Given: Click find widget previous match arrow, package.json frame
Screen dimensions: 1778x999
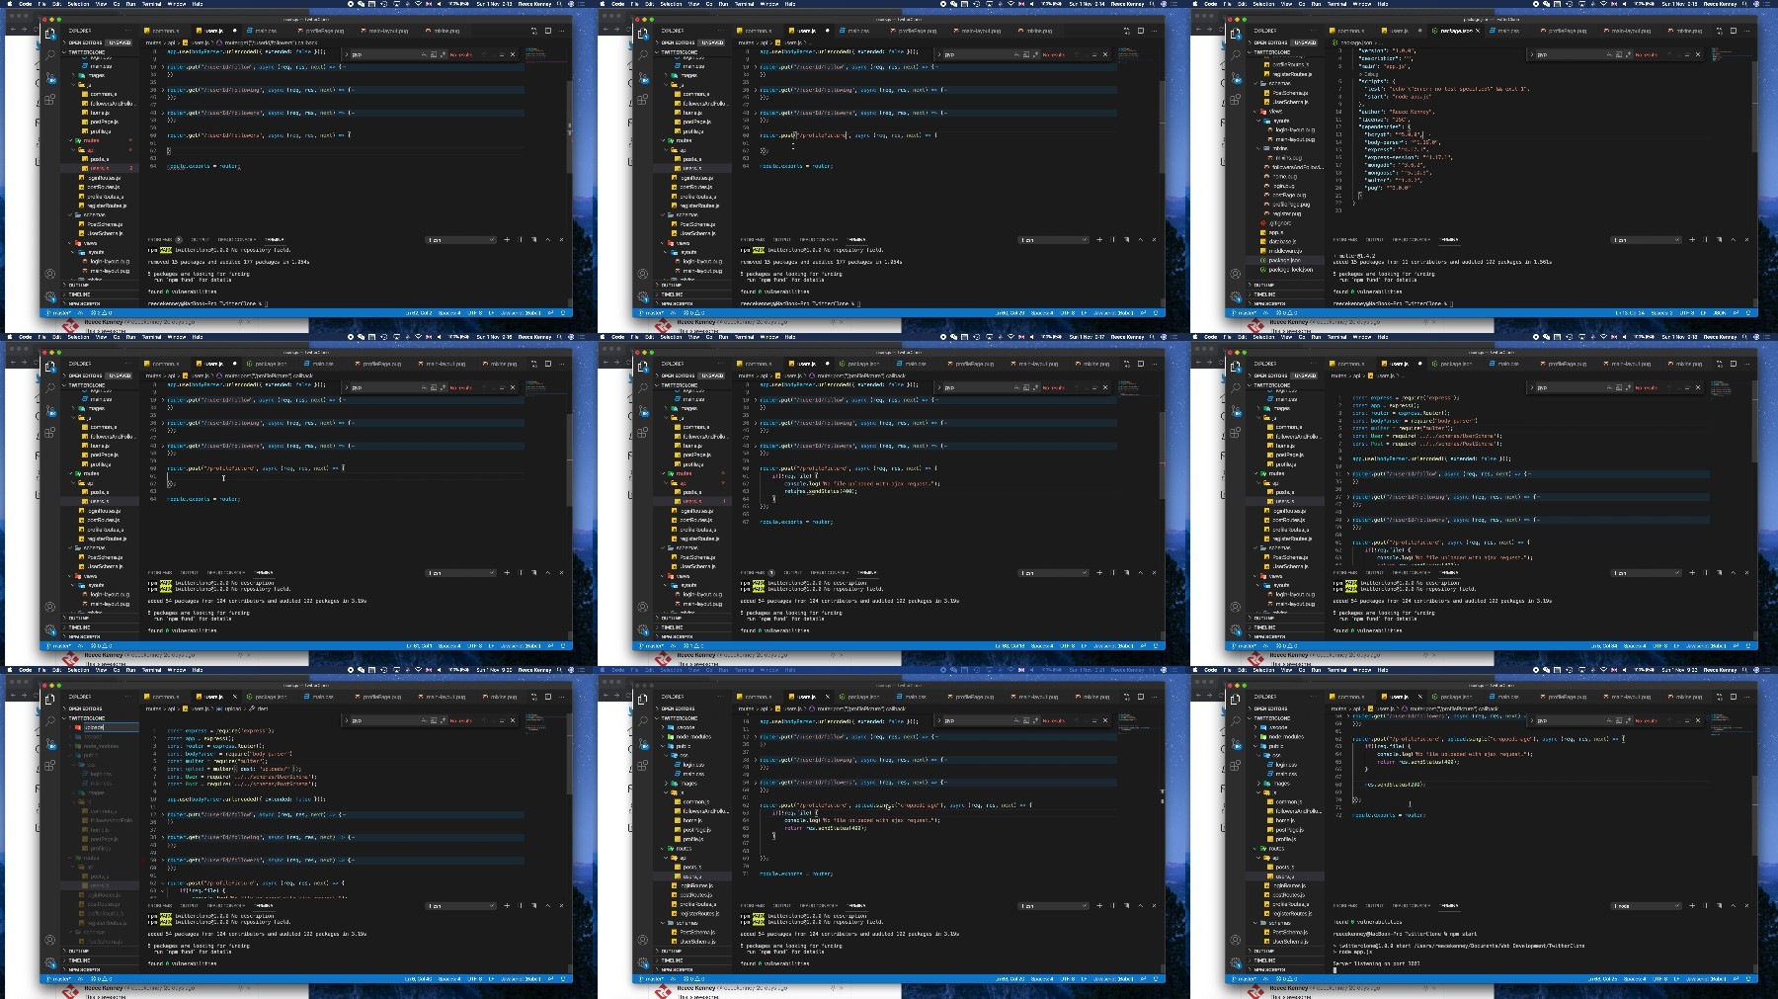Looking at the screenshot, I should click(x=1669, y=54).
